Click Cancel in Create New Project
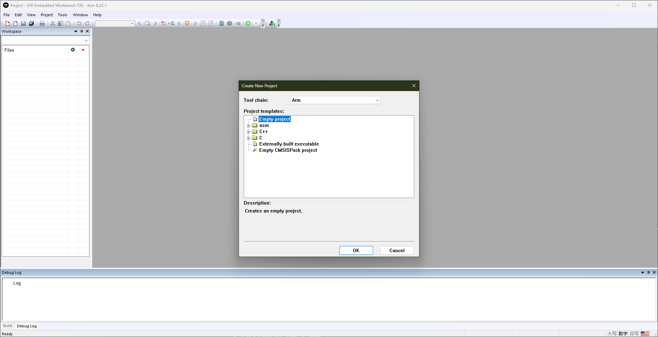This screenshot has width=658, height=337. (397, 250)
